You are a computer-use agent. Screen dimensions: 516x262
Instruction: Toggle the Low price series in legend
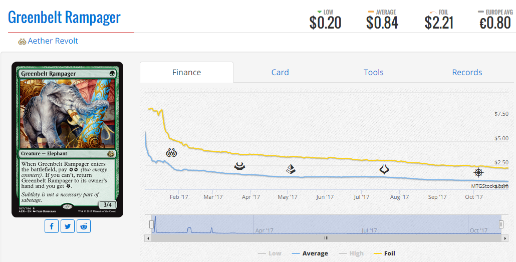click(270, 253)
